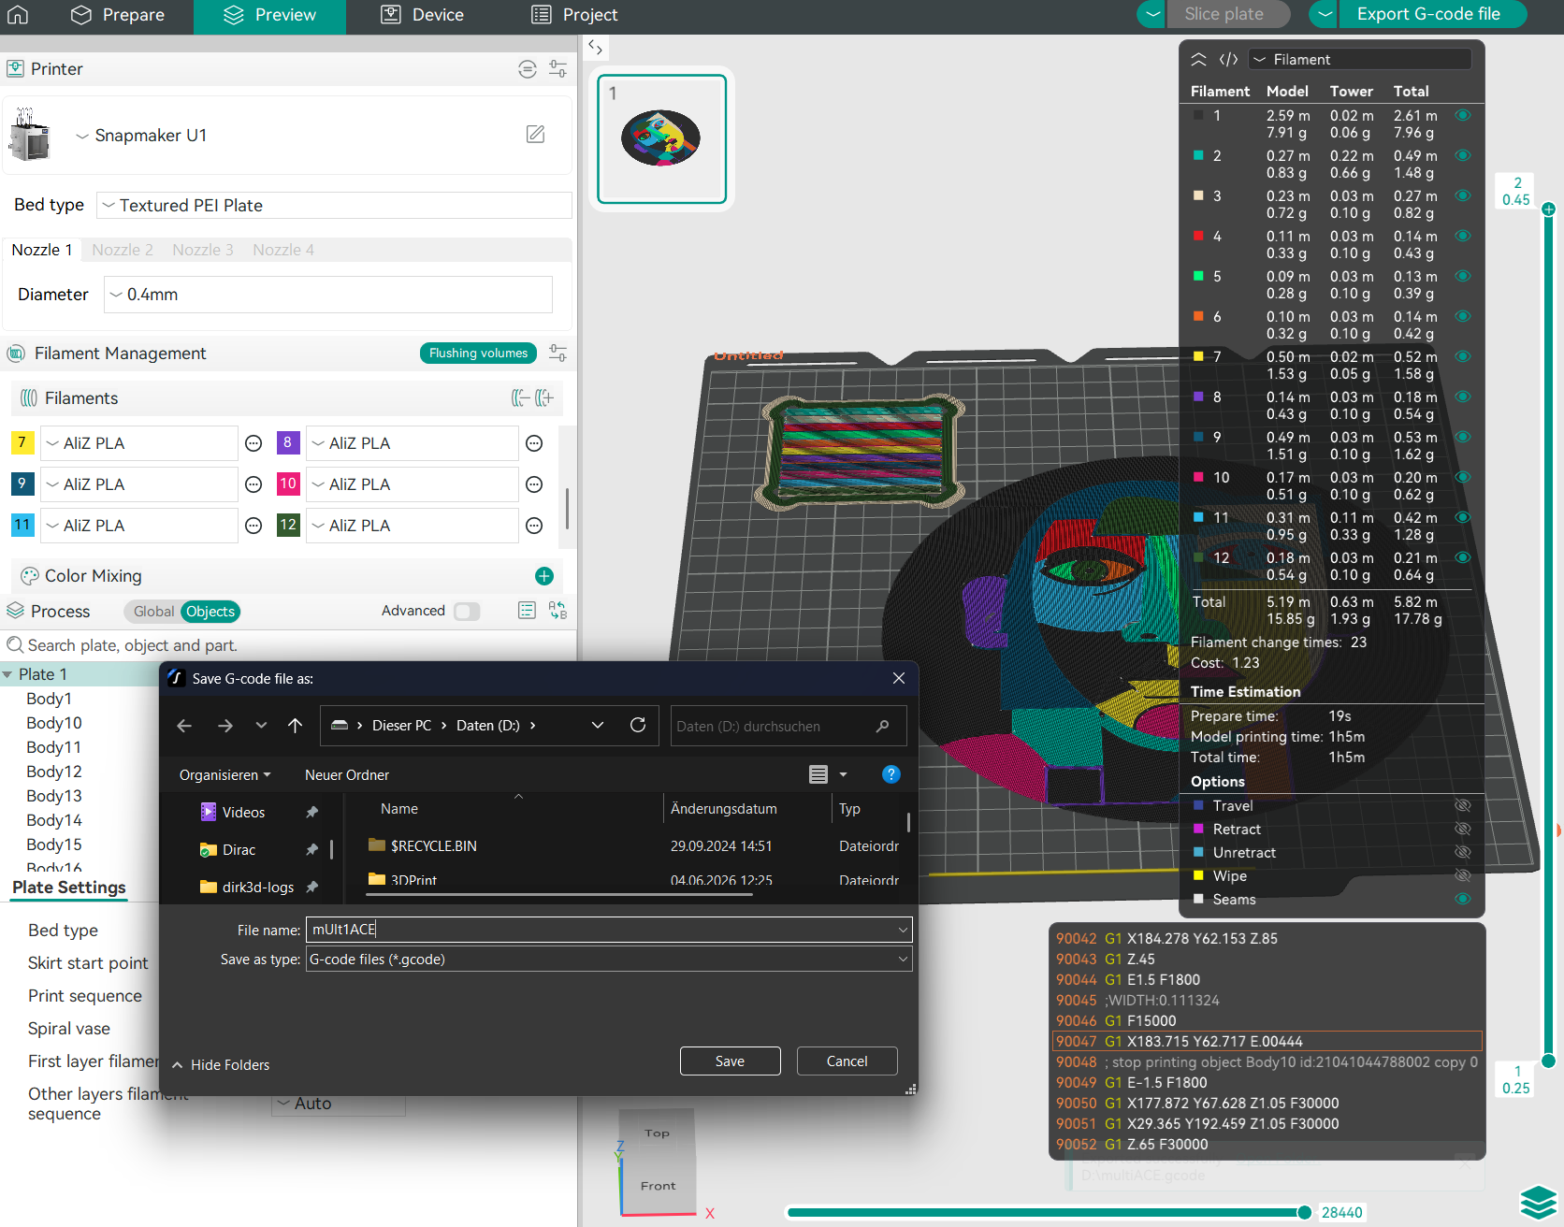Show Travel moves in preview

point(1463,806)
